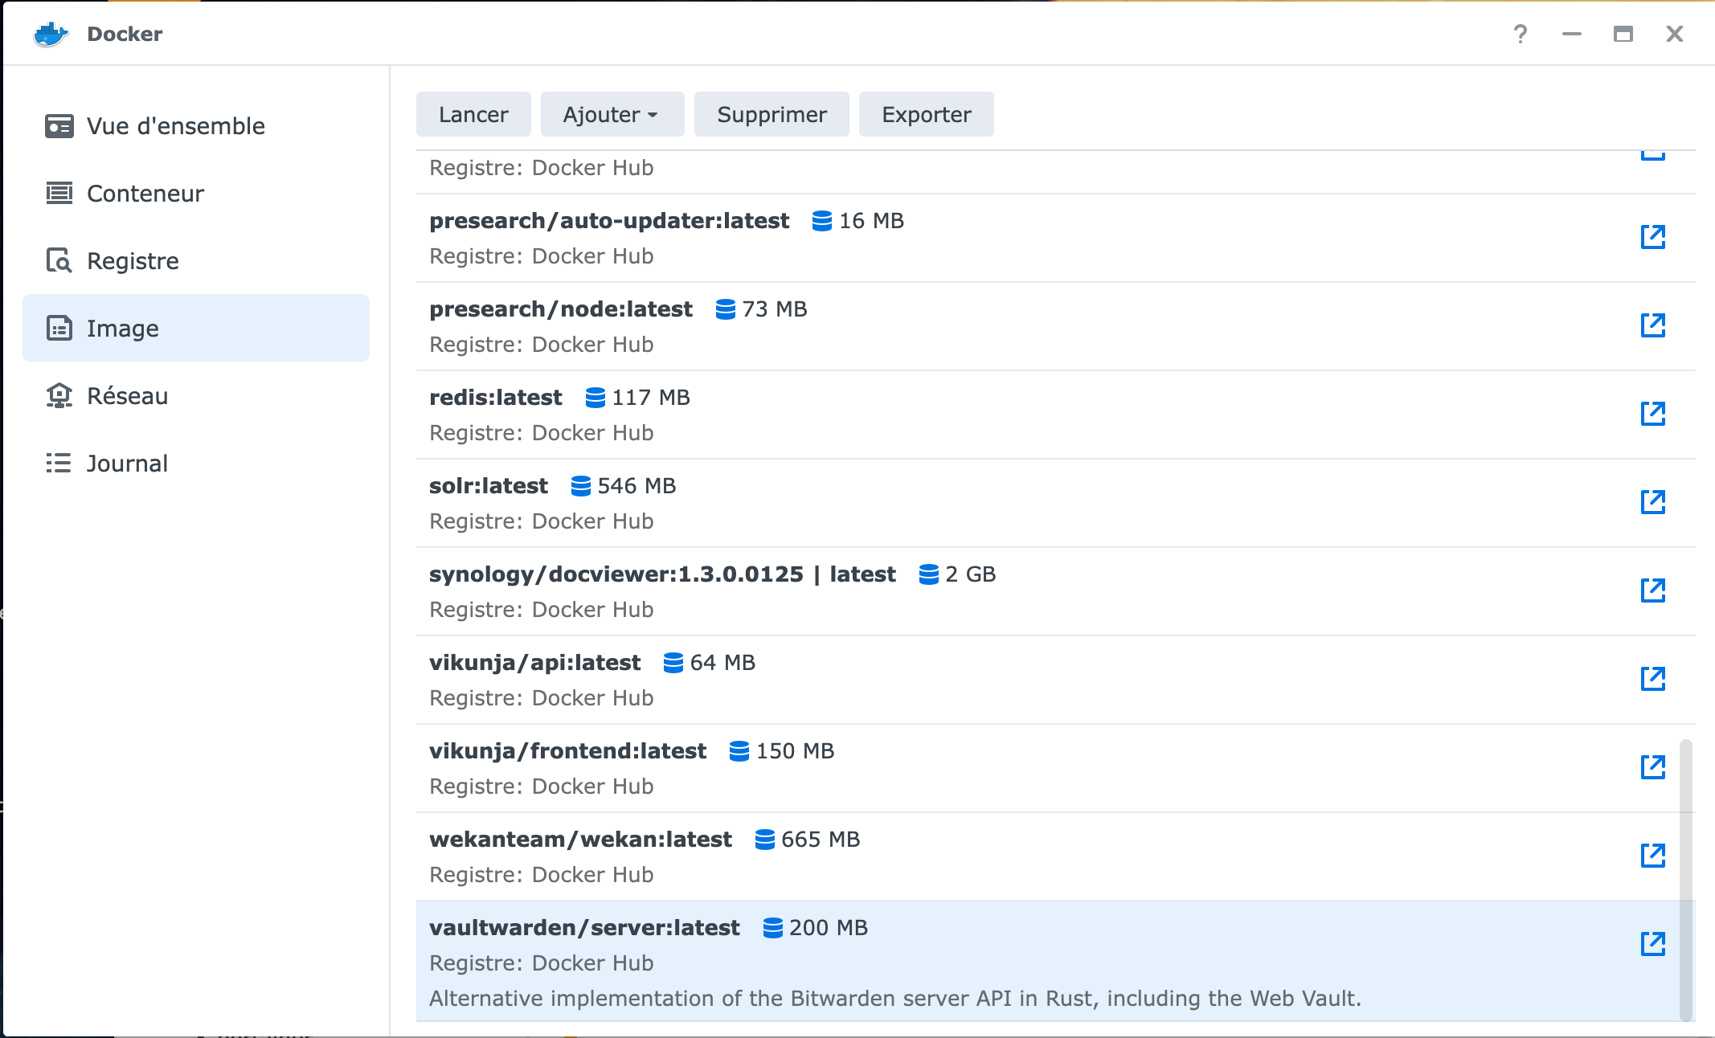
Task: Open external link for synology/docviewer image
Action: (1652, 591)
